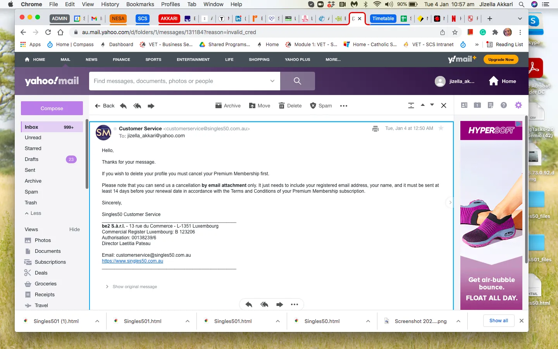Star this email from Customer Service

[441, 128]
